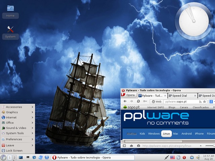Image resolution: width=215 pixels, height=161 pixels.
Task: Select the Linux category button
Action: tap(167, 134)
